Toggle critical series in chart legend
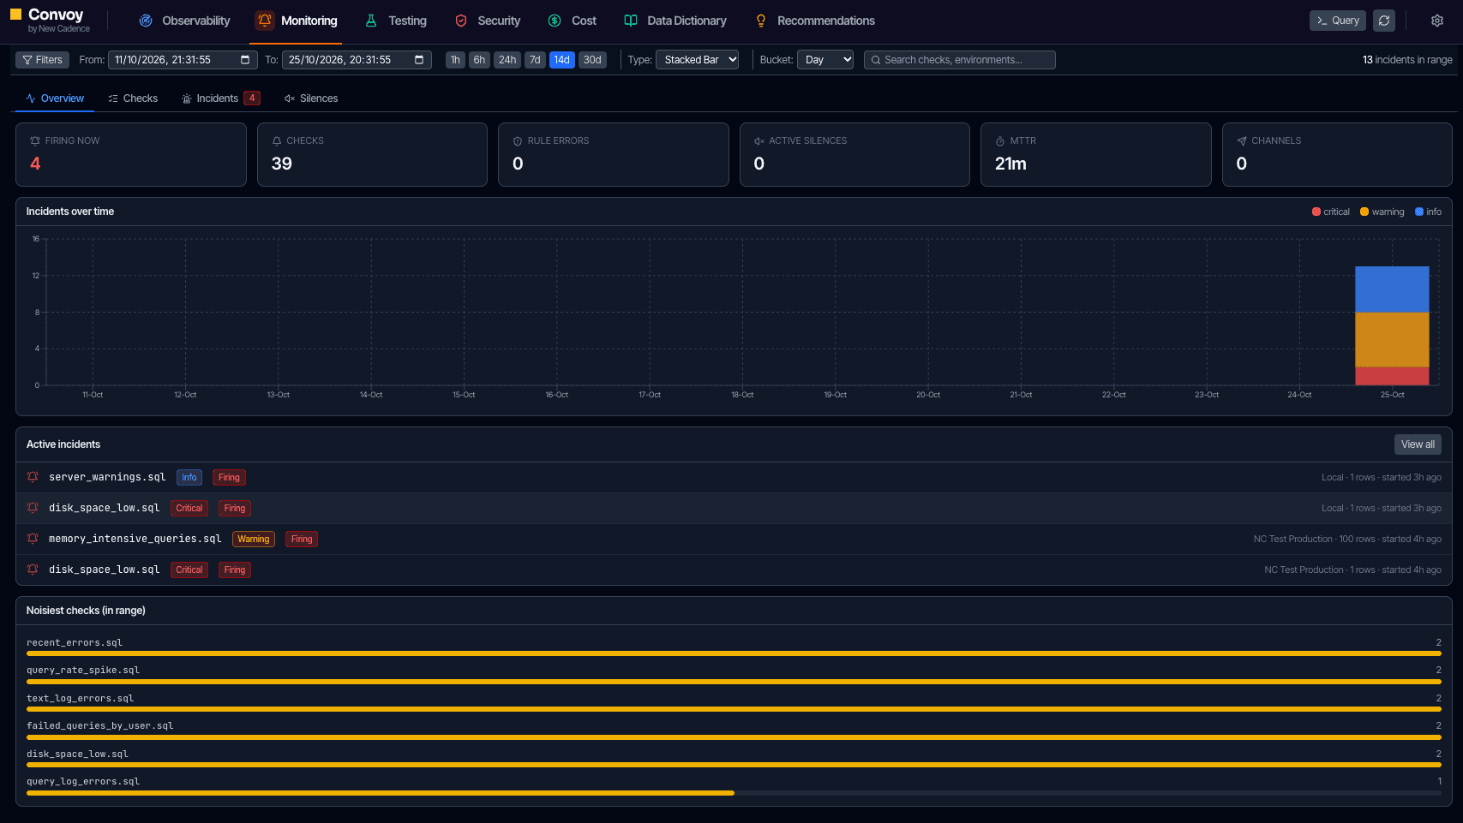The width and height of the screenshot is (1463, 823). tap(1331, 212)
